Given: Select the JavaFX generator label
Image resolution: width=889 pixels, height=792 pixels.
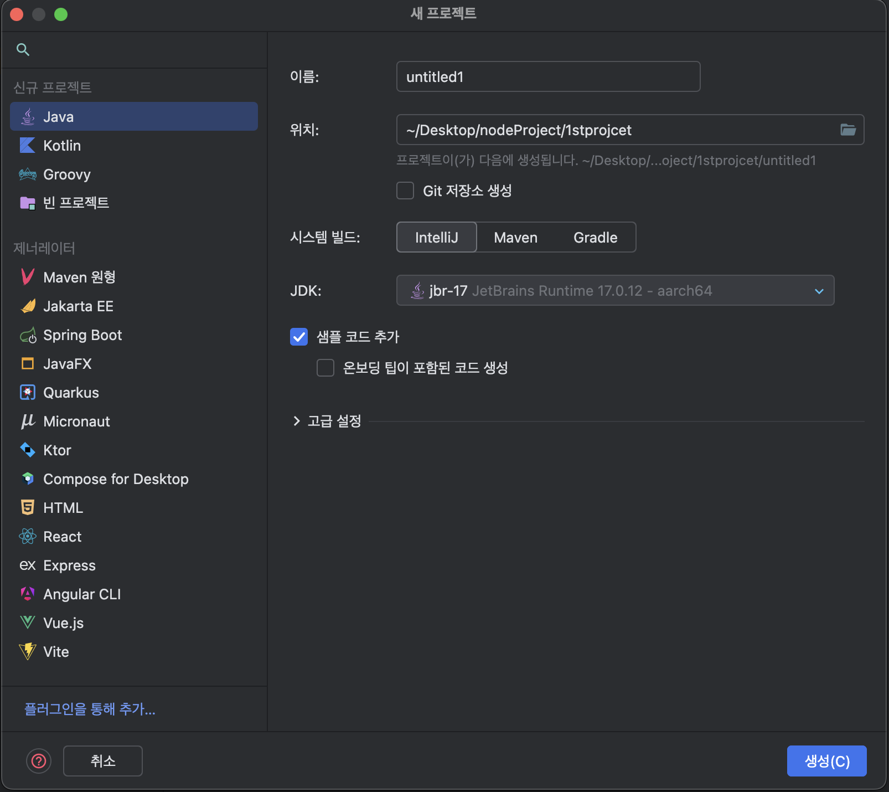Looking at the screenshot, I should (67, 364).
